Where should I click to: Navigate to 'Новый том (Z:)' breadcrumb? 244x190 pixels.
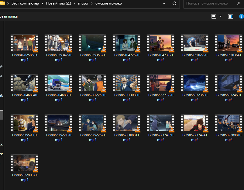tap(58, 3)
